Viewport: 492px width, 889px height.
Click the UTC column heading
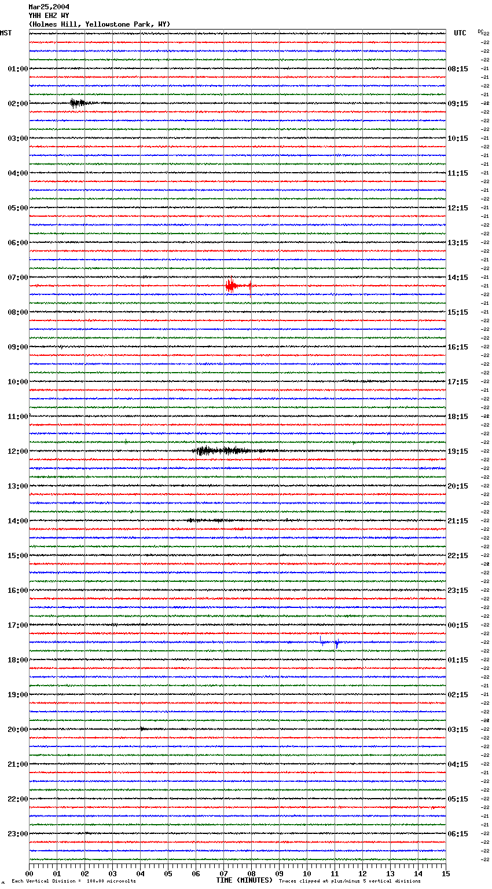(460, 33)
